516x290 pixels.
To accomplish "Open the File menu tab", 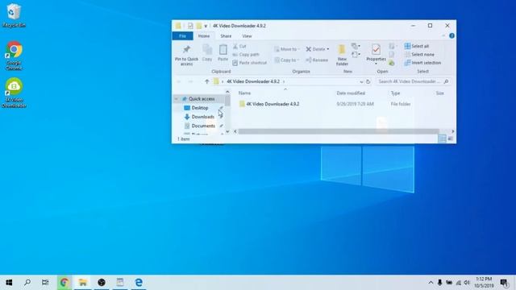I will click(x=183, y=35).
